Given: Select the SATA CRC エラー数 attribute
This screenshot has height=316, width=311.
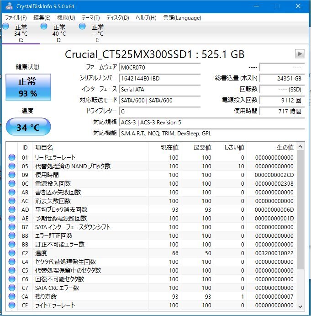Looking at the screenshot, I should tap(57, 288).
